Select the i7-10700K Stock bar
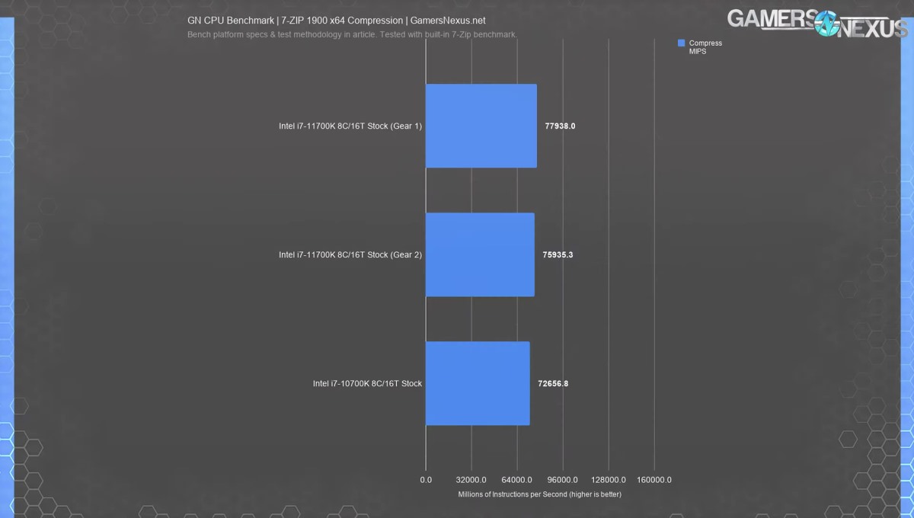The width and height of the screenshot is (914, 518). click(x=478, y=383)
